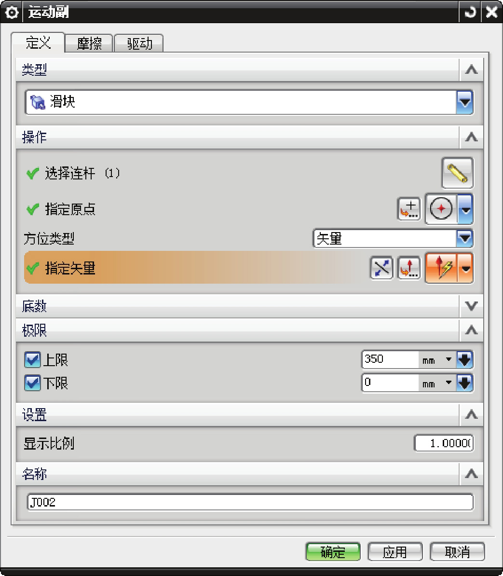Open the 滑块 joint type dropdown
The height and width of the screenshot is (576, 503).
(464, 102)
